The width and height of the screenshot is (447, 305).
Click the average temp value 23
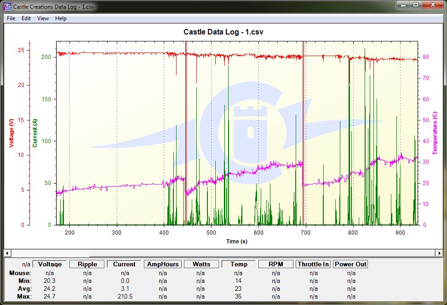[x=238, y=288]
